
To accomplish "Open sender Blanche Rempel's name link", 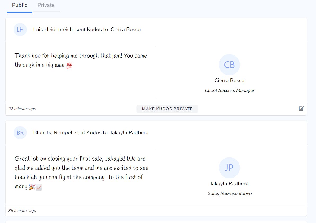I will 53,133.
